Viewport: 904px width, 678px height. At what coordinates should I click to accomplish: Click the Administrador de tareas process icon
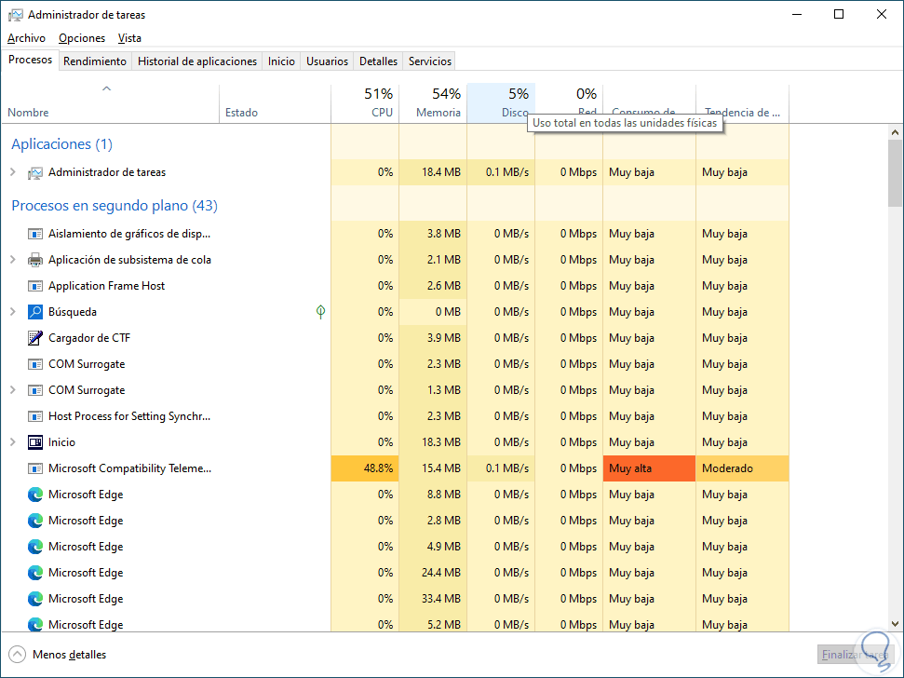point(35,172)
